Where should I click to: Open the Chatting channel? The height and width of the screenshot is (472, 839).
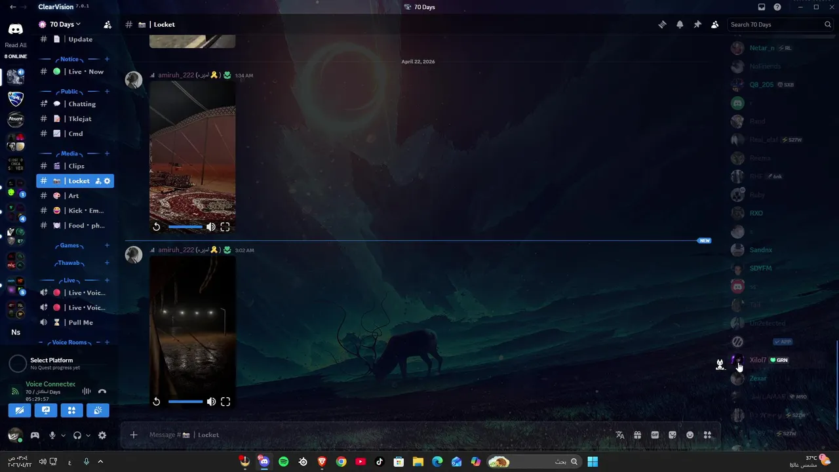pos(75,104)
